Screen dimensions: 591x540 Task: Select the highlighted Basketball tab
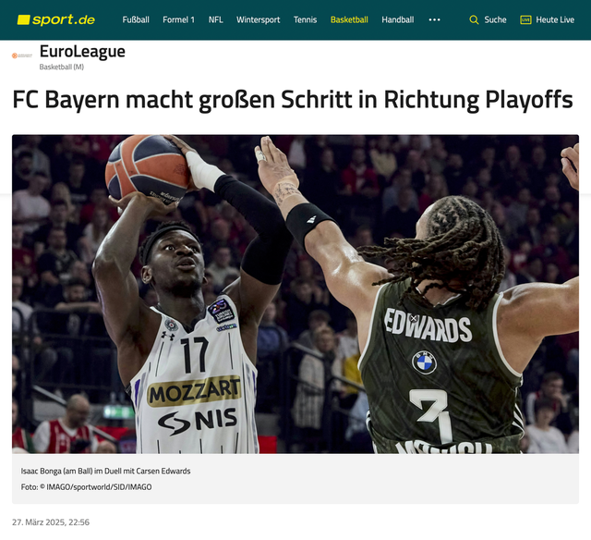349,19
